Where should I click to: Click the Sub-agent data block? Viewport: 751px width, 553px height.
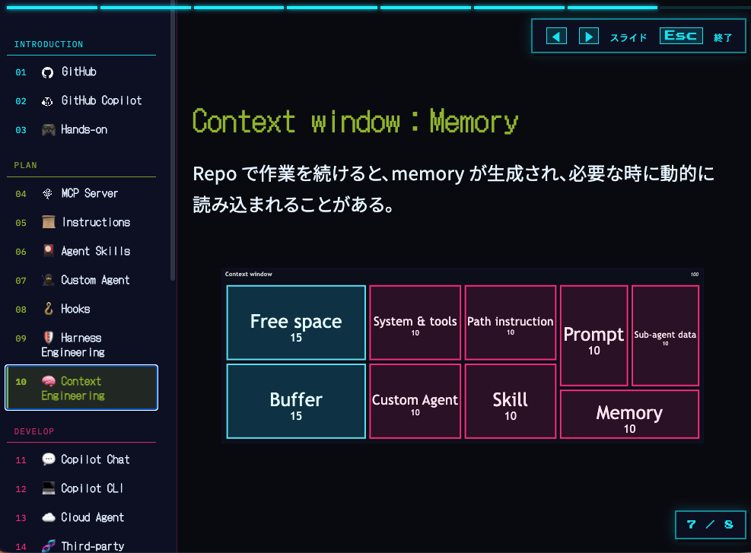pyautogui.click(x=665, y=335)
